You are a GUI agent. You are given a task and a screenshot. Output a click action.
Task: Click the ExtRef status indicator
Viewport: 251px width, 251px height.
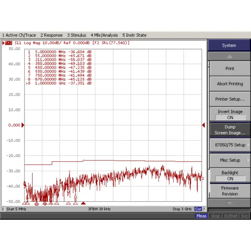coord(230,216)
